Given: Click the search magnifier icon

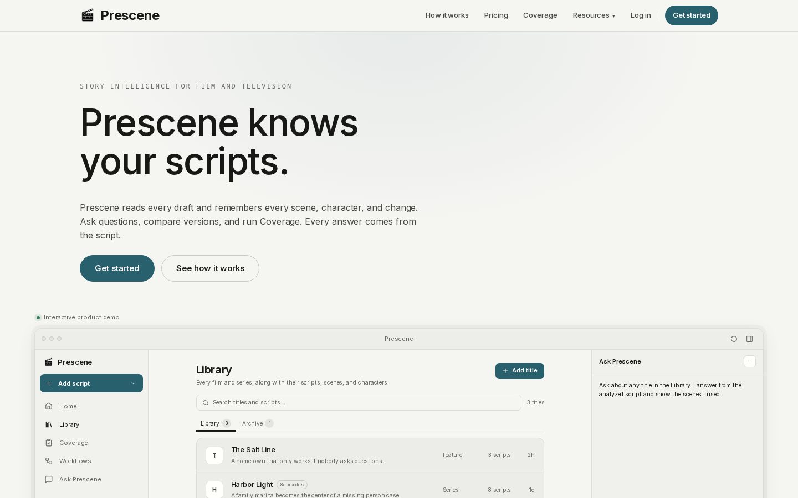Looking at the screenshot, I should (x=206, y=403).
